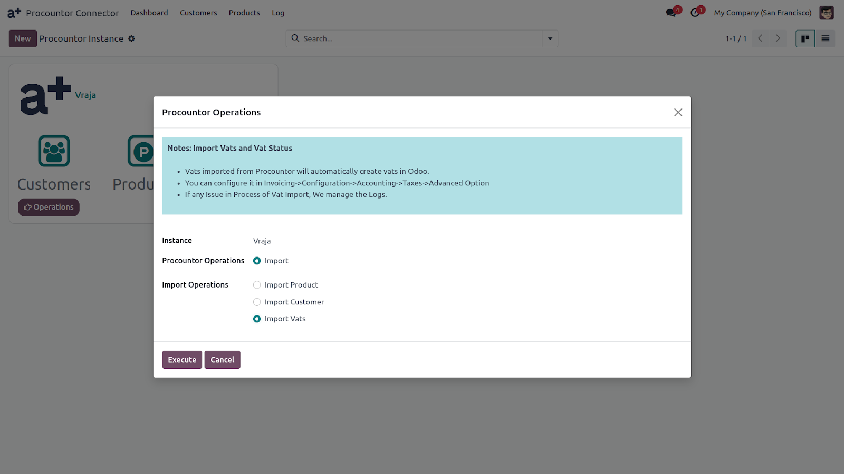
Task: Click the Vraja instance logo image
Action: pyautogui.click(x=45, y=96)
